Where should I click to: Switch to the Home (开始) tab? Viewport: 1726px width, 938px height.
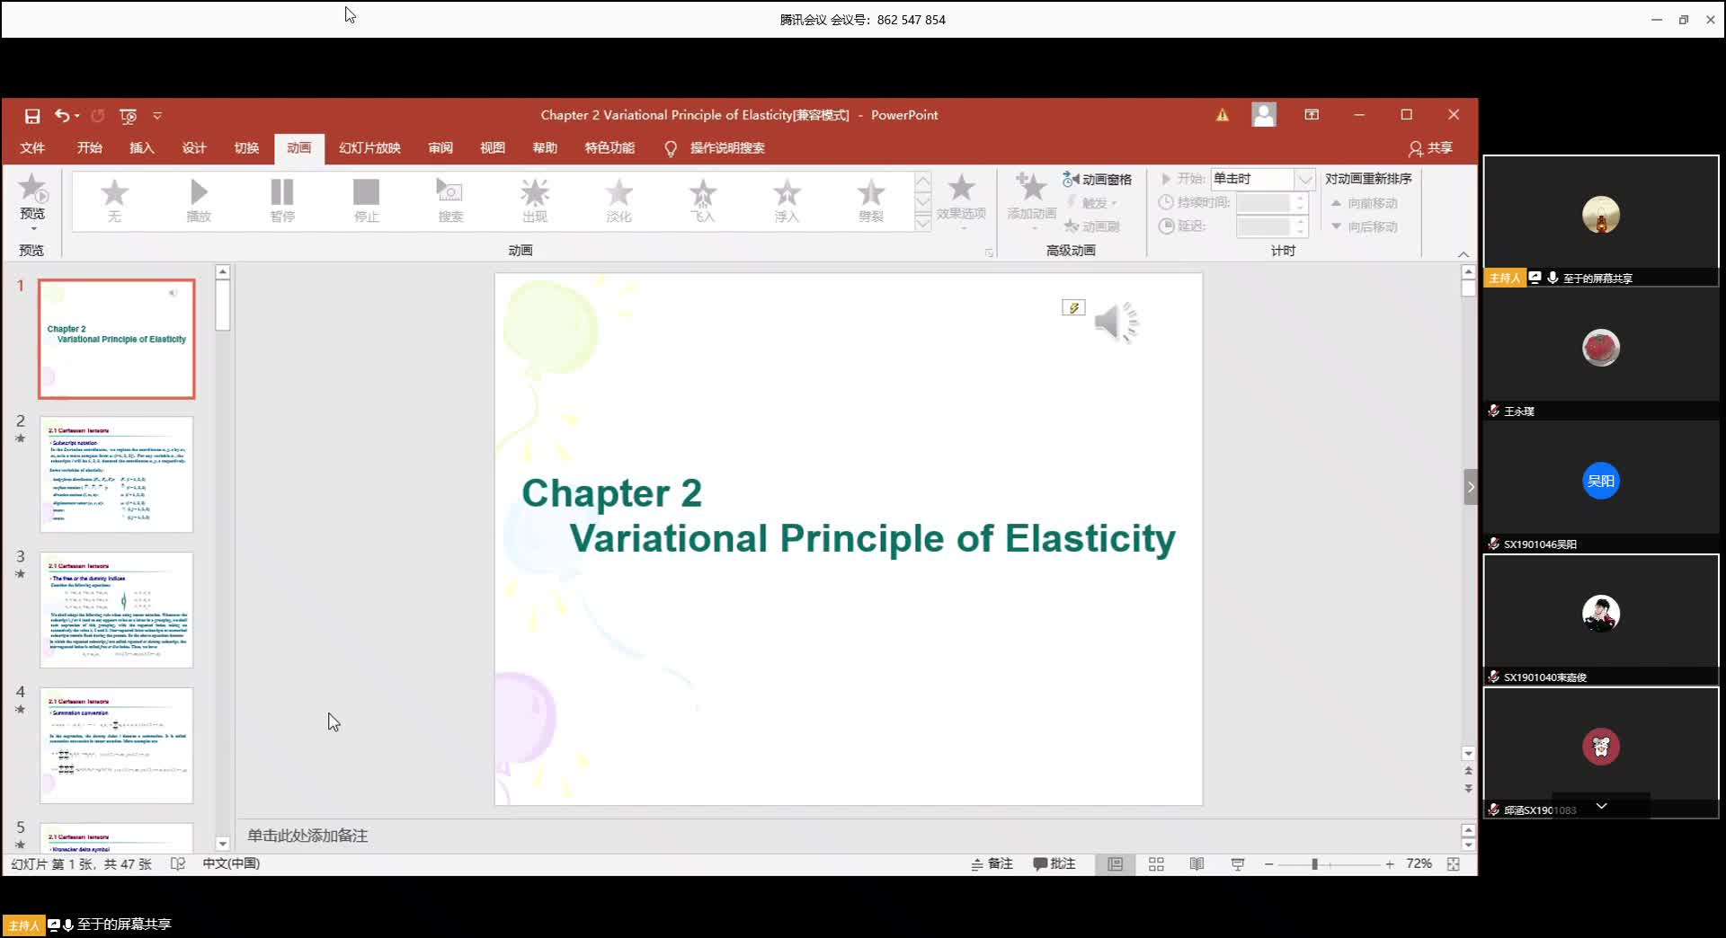pyautogui.click(x=89, y=148)
